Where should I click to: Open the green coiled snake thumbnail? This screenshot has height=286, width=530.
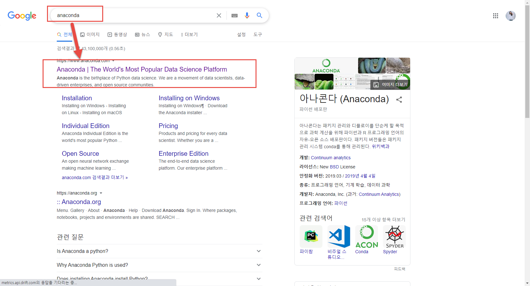coord(324,82)
